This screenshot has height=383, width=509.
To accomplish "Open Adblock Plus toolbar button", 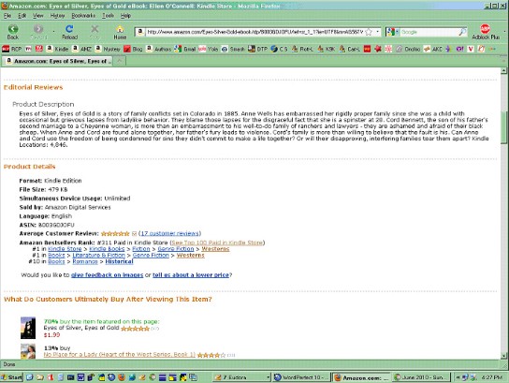I will pos(486,32).
